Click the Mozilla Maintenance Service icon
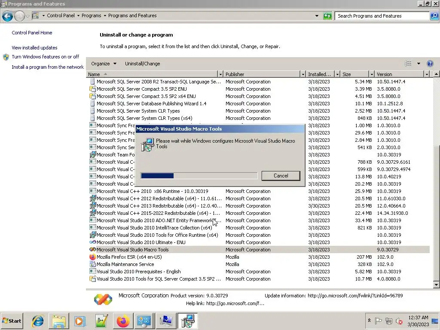 pyautogui.click(x=92, y=264)
